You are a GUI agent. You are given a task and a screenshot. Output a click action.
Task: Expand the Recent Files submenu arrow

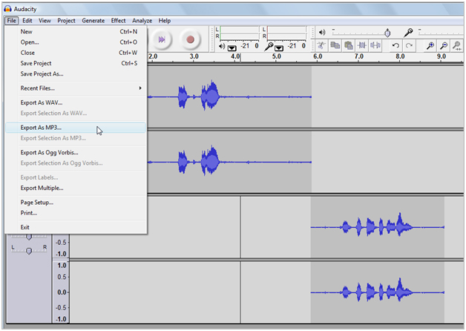pos(140,88)
